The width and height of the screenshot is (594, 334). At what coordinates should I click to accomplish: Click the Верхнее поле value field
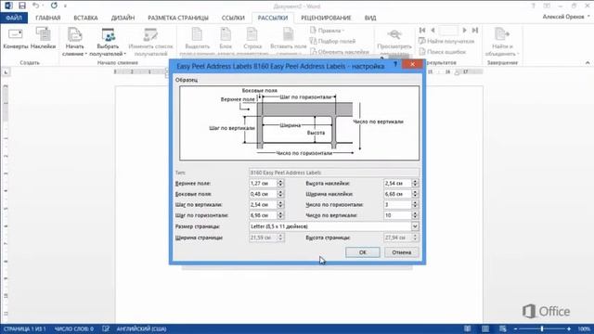tap(263, 184)
